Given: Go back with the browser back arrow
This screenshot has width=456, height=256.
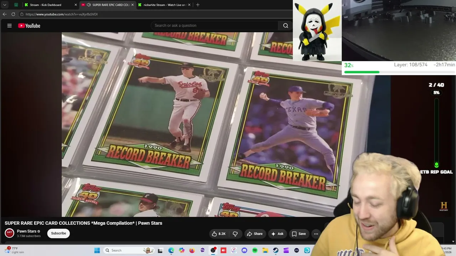Looking at the screenshot, I should (x=5, y=14).
